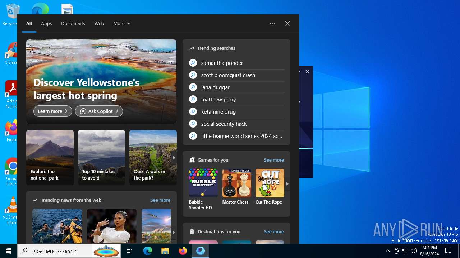Click the search icon beside samantha ponder
This screenshot has height=258, width=460.
[x=193, y=63]
